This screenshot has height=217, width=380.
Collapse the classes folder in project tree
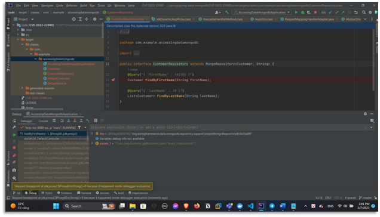(22, 44)
